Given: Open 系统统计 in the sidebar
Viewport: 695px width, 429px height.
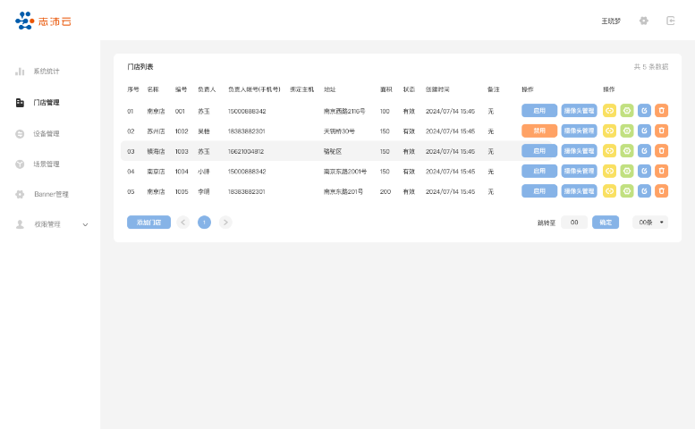Looking at the screenshot, I should tap(47, 71).
